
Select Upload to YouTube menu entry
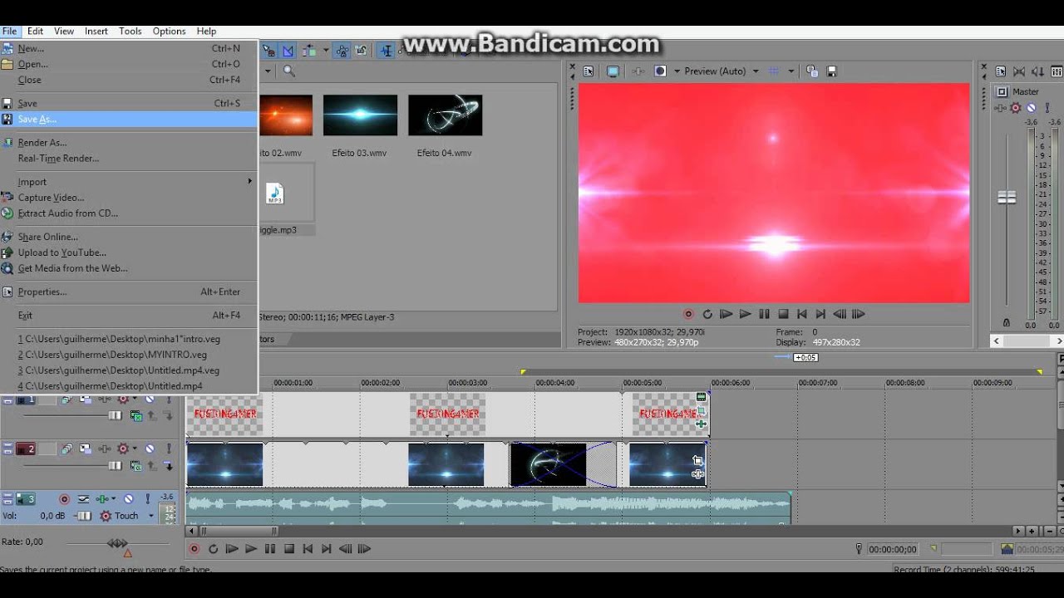[129, 252]
